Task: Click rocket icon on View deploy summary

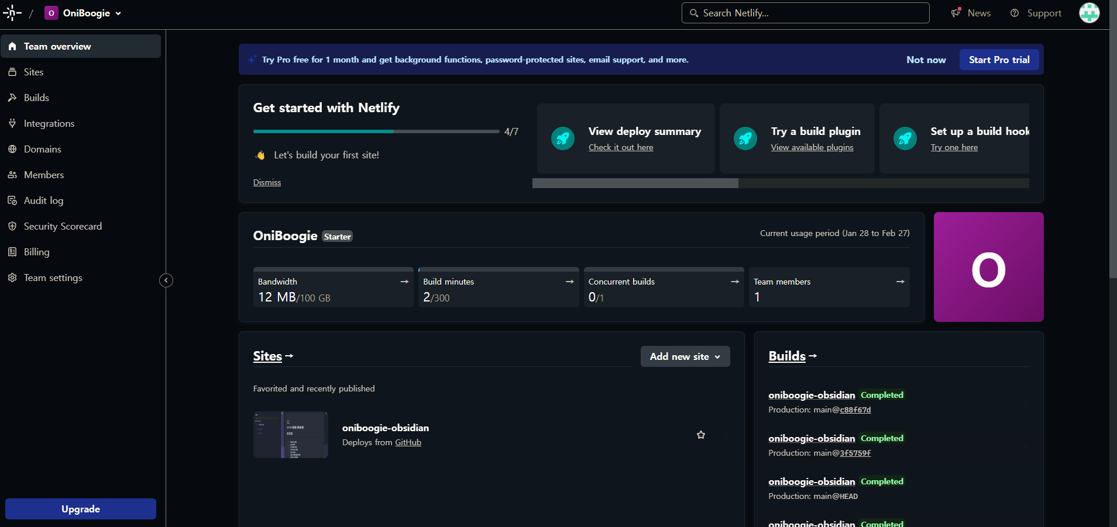Action: [x=563, y=138]
